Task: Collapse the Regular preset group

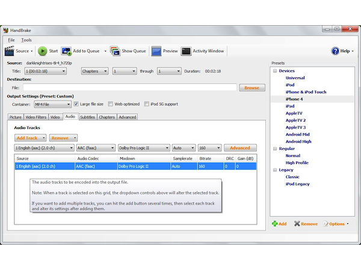Action: point(275,149)
